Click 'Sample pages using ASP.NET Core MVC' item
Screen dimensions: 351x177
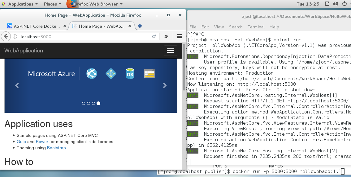click(57, 135)
